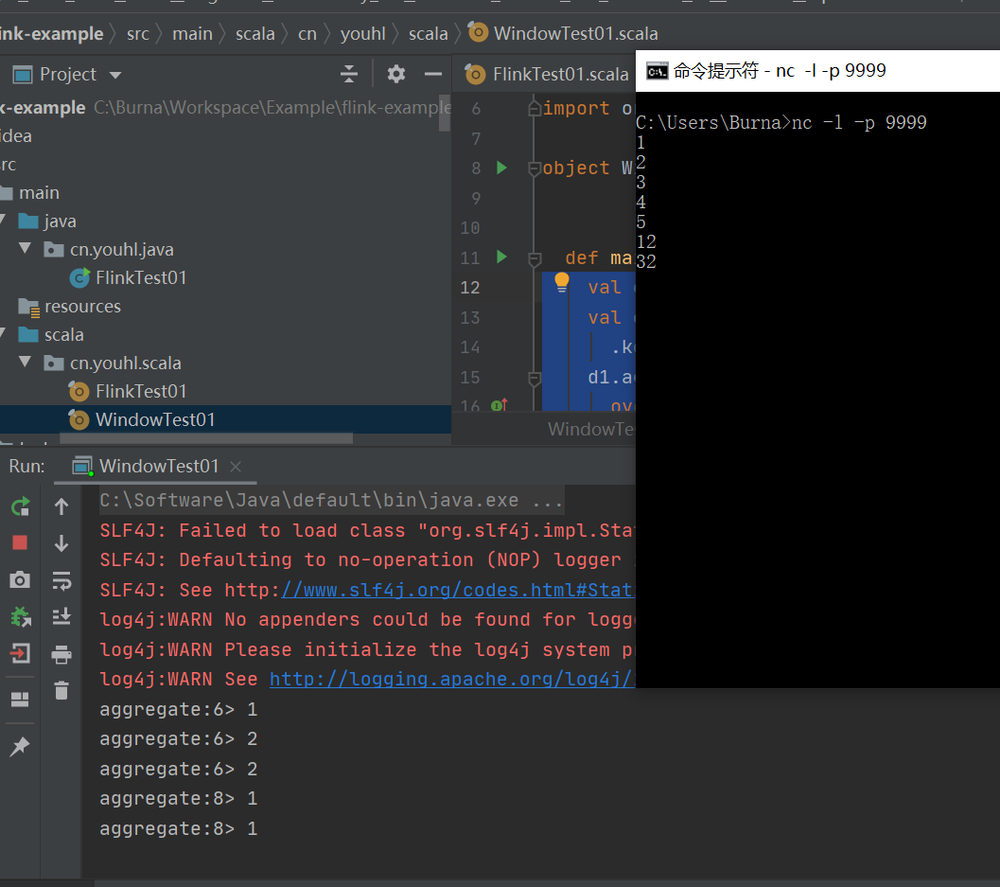Open the logging.apache.org log4j link
This screenshot has height=887, width=1000.
(x=452, y=679)
